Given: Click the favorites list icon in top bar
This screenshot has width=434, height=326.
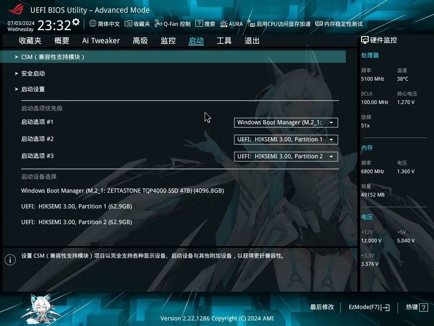Looking at the screenshot, I should pos(128,24).
